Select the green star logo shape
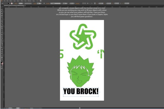 [83, 37]
